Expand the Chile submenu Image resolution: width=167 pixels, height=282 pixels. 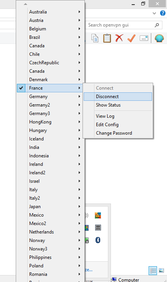50,54
